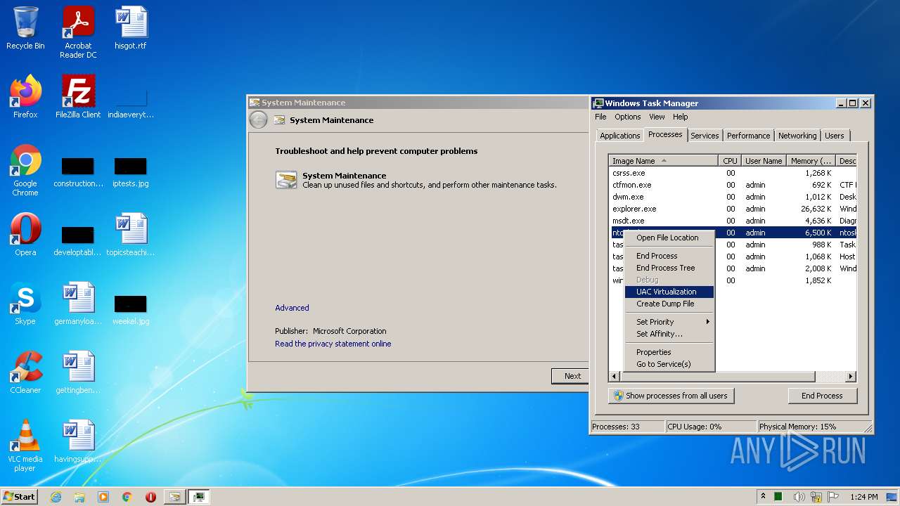Read the privacy statement online link
900x506 pixels.
point(333,344)
